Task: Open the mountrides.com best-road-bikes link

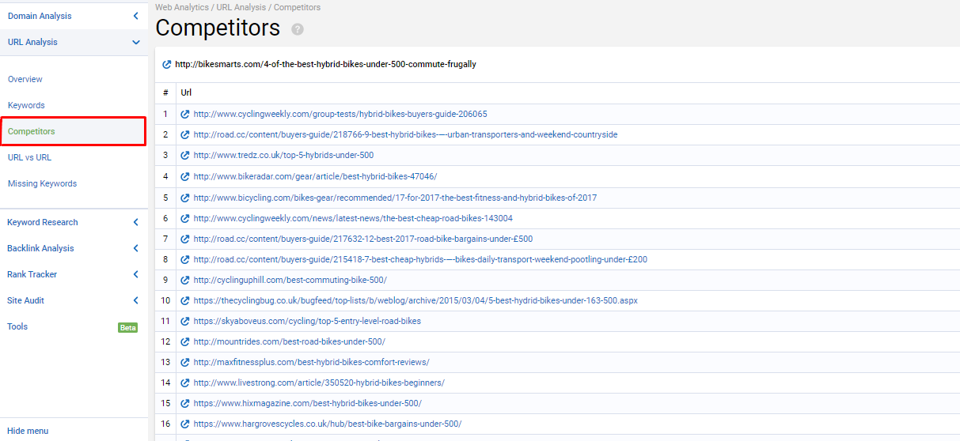Action: pos(289,342)
